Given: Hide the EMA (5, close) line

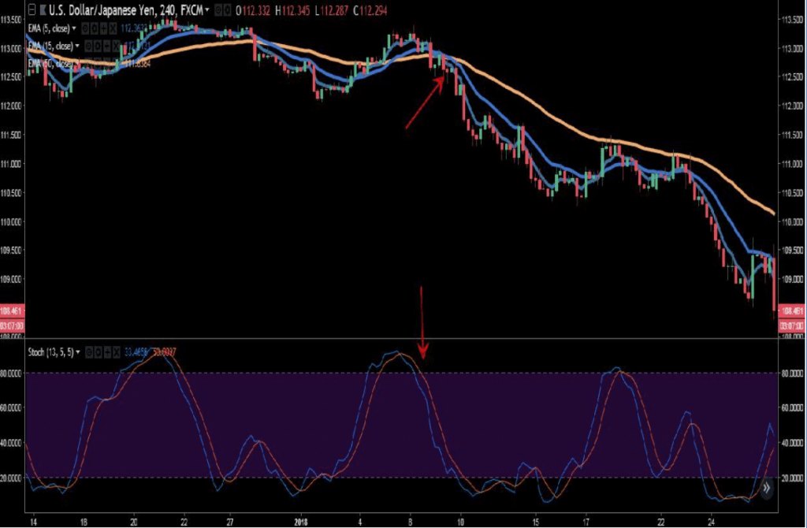Looking at the screenshot, I should [x=84, y=29].
